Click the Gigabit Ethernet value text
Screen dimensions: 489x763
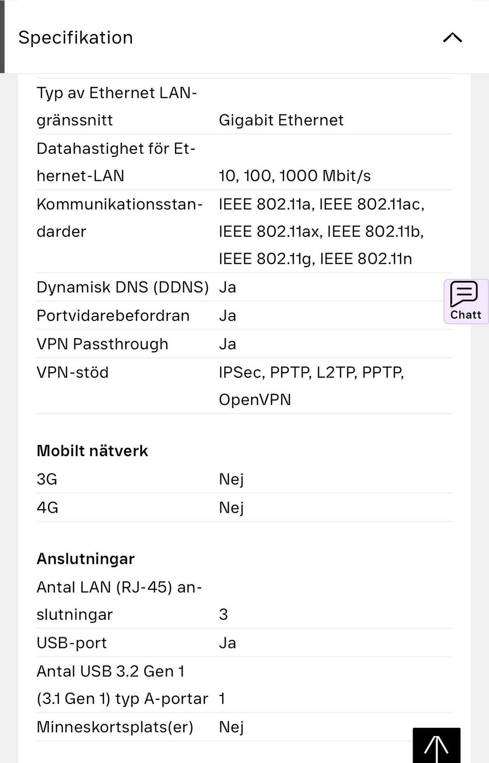point(281,120)
